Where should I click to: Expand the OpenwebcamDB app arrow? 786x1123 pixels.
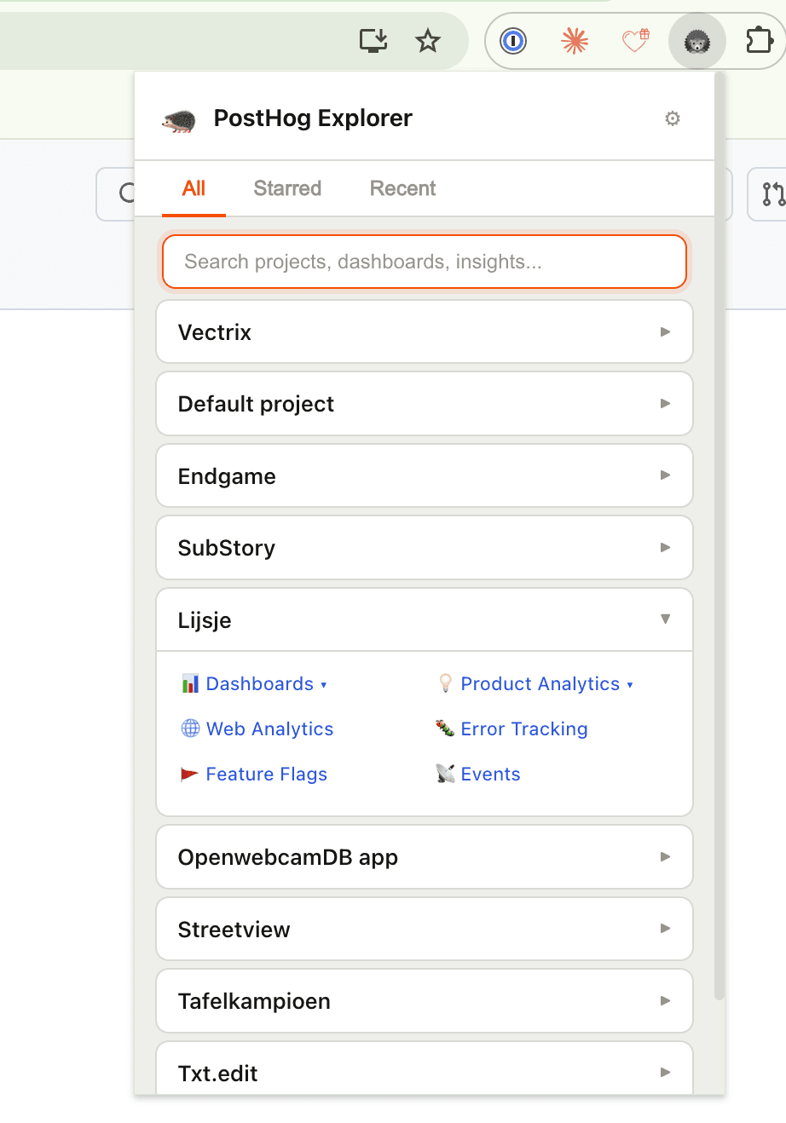point(666,856)
